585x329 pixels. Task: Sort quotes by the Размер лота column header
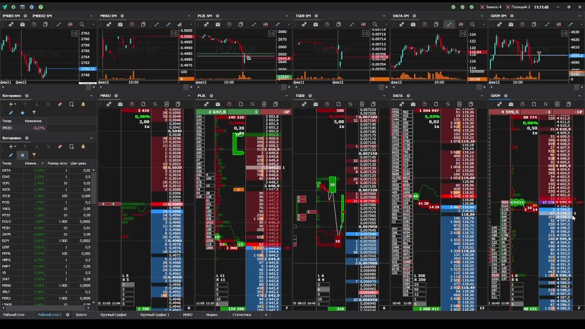point(57,163)
